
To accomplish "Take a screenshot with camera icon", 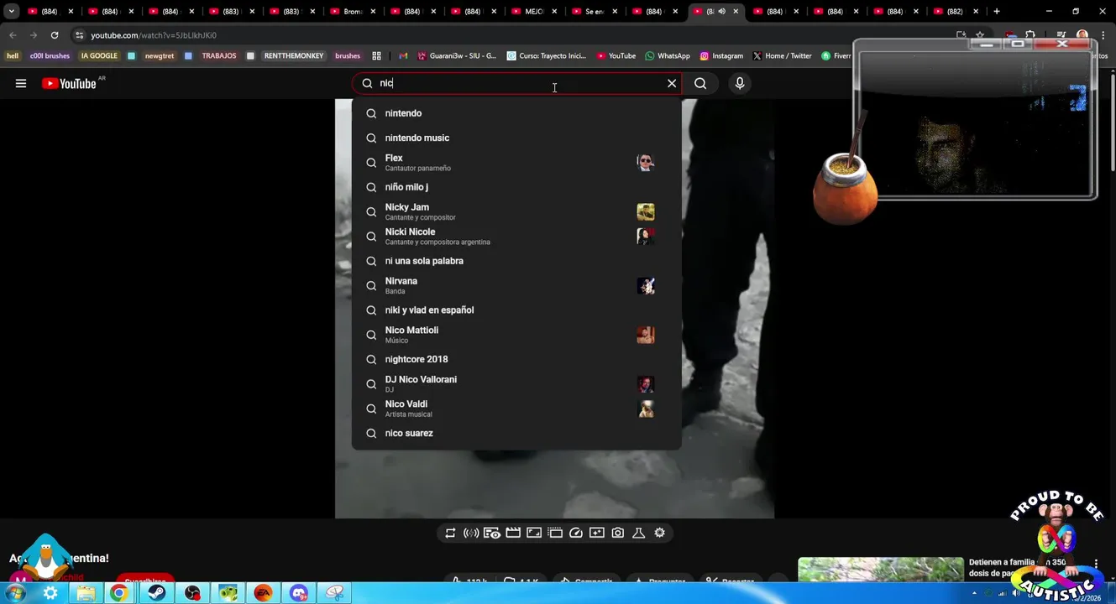I will click(x=618, y=533).
